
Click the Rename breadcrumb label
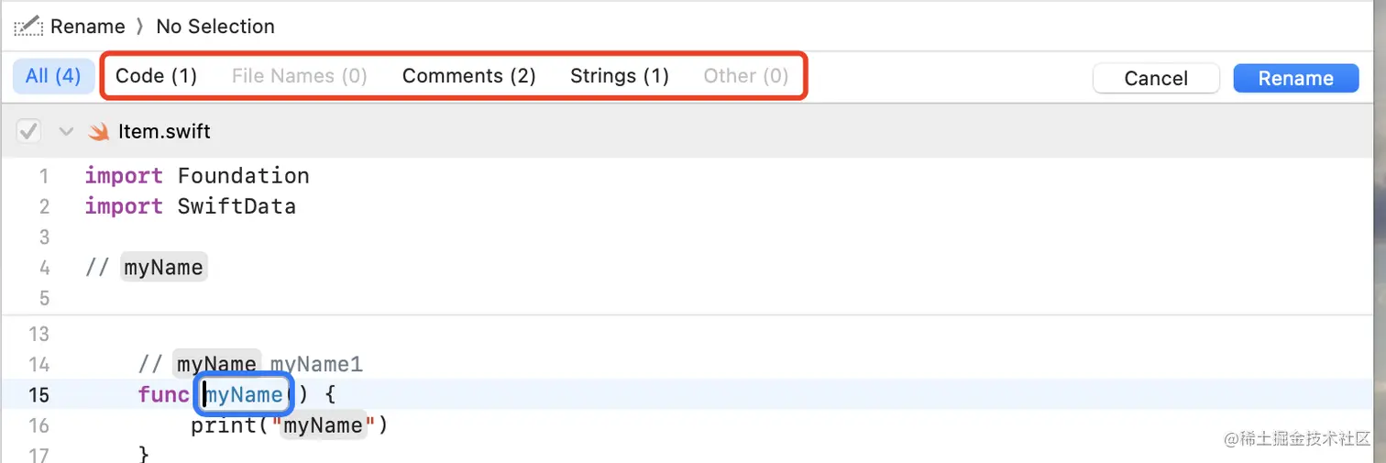[x=87, y=27]
